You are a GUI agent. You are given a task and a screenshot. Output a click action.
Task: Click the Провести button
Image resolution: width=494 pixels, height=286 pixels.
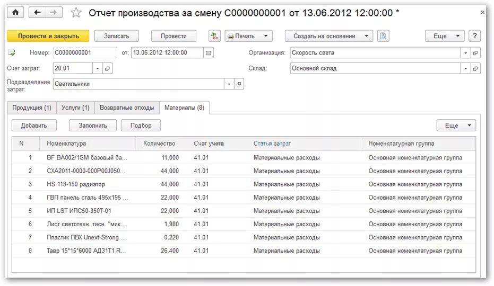click(x=174, y=36)
